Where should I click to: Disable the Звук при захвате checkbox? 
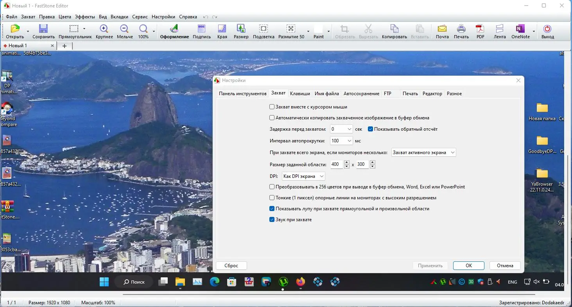(x=272, y=220)
